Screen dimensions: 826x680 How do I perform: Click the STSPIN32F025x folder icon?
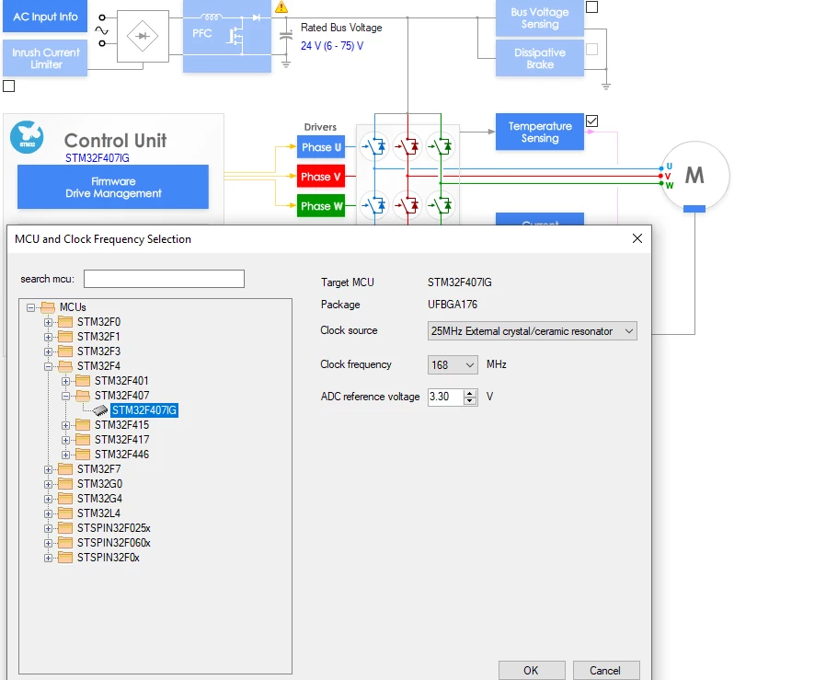coord(65,528)
